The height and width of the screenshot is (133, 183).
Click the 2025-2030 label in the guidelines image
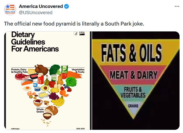[x=80, y=128]
